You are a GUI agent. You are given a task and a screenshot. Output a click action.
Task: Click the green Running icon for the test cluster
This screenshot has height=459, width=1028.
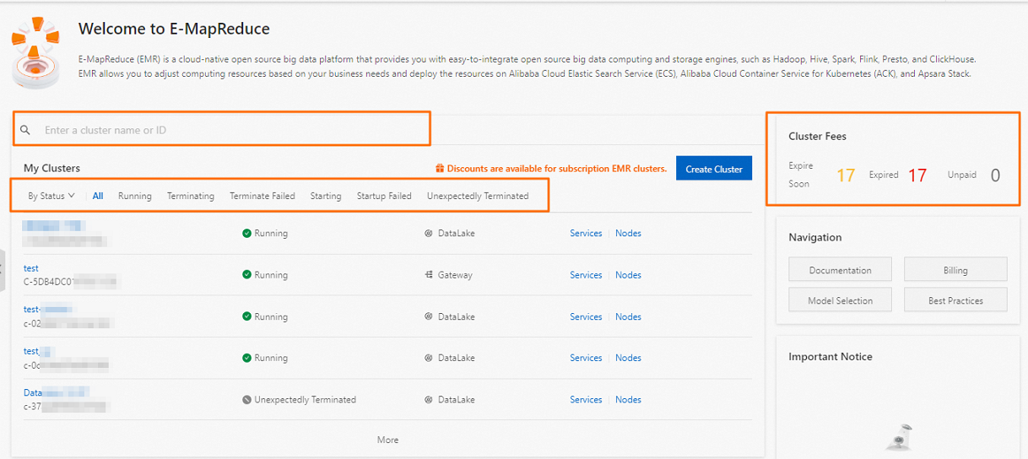246,275
